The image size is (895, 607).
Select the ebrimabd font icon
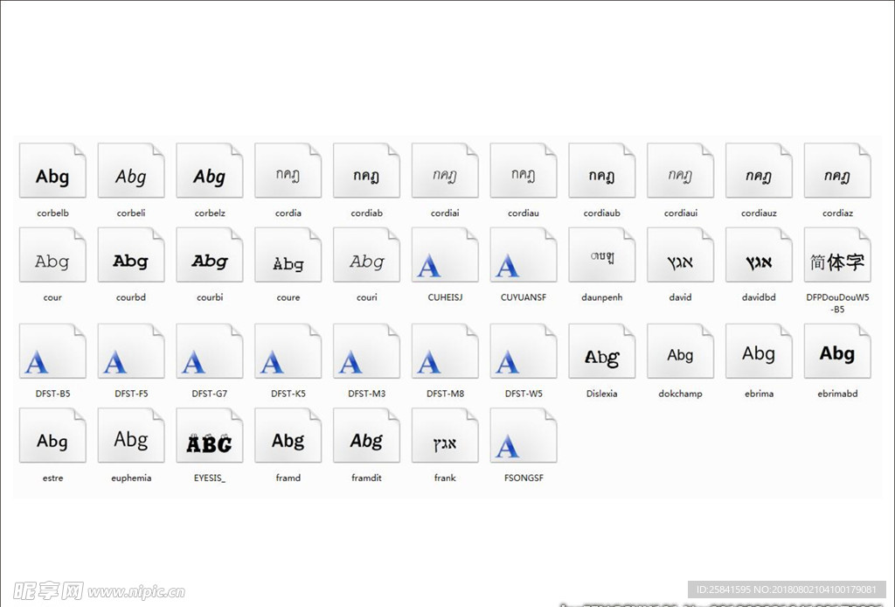[837, 353]
